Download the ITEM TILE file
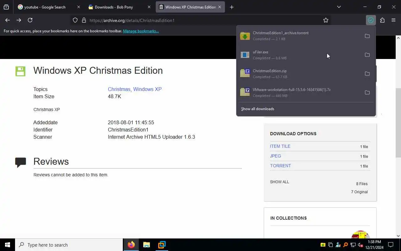 (x=280, y=146)
